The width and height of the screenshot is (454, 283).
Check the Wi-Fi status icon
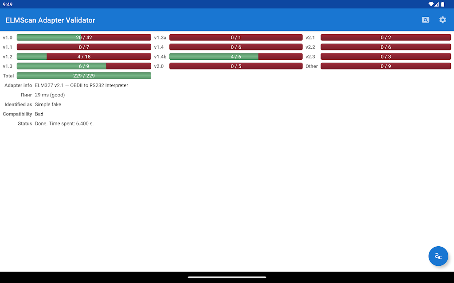pyautogui.click(x=431, y=4)
